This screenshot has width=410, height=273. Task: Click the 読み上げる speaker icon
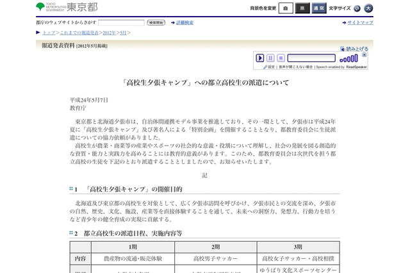tap(343, 48)
